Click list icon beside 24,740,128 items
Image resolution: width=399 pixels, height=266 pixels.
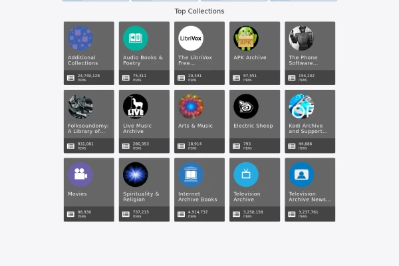click(x=70, y=78)
